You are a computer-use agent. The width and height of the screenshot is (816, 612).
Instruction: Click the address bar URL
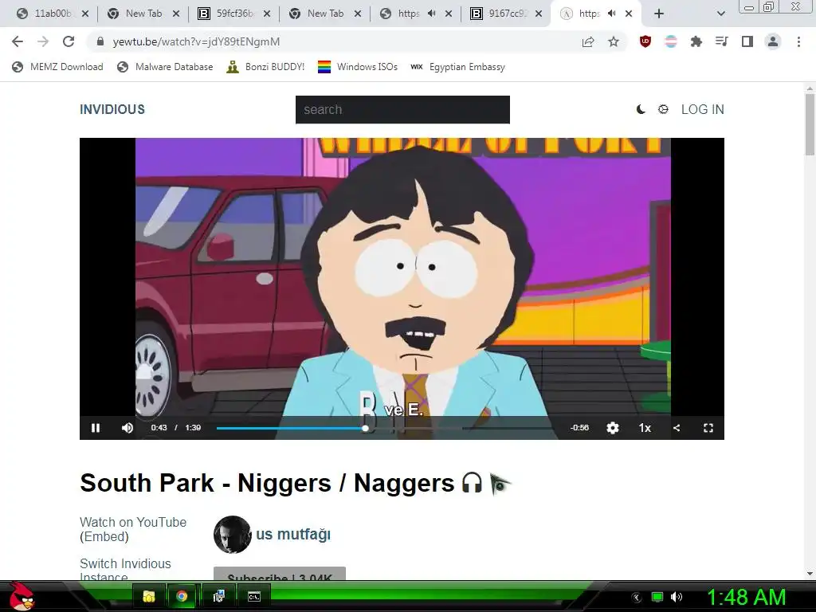click(196, 41)
